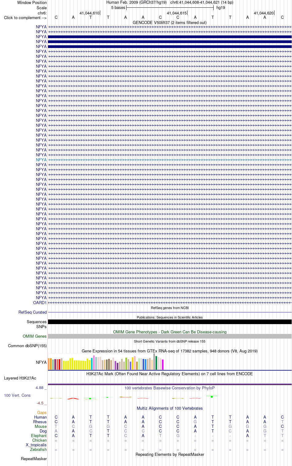Click the tallest gray bar in GTEx chart

point(154,361)
